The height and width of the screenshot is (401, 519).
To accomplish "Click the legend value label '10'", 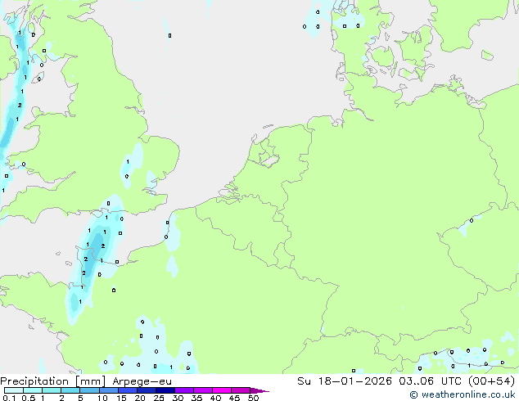I will pos(102,398).
